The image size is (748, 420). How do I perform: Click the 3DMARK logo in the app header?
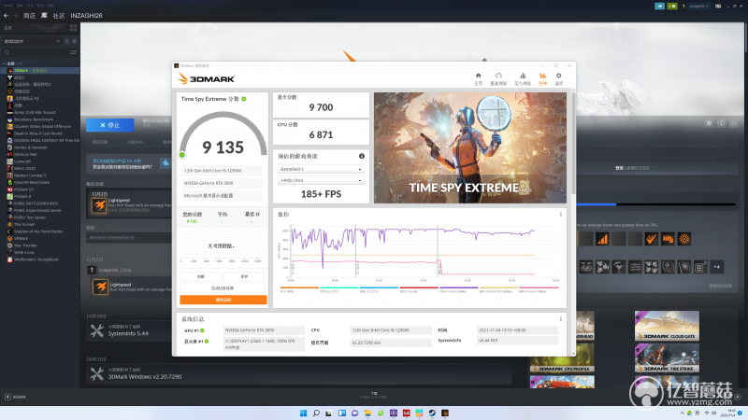click(206, 78)
